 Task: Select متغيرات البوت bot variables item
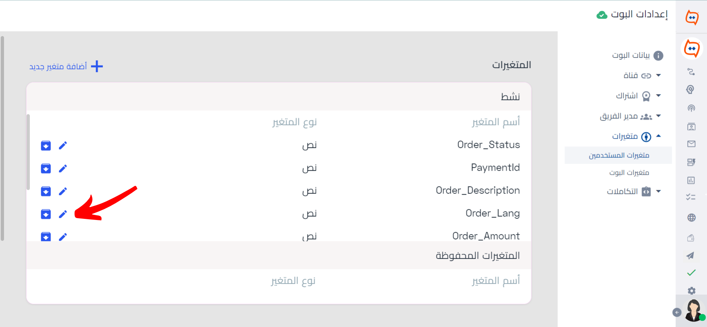(x=629, y=173)
